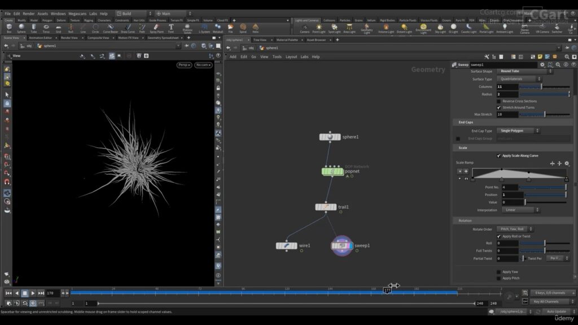Screen dimensions: 578x325
Task: Open the Tree View tab
Action: (260, 40)
